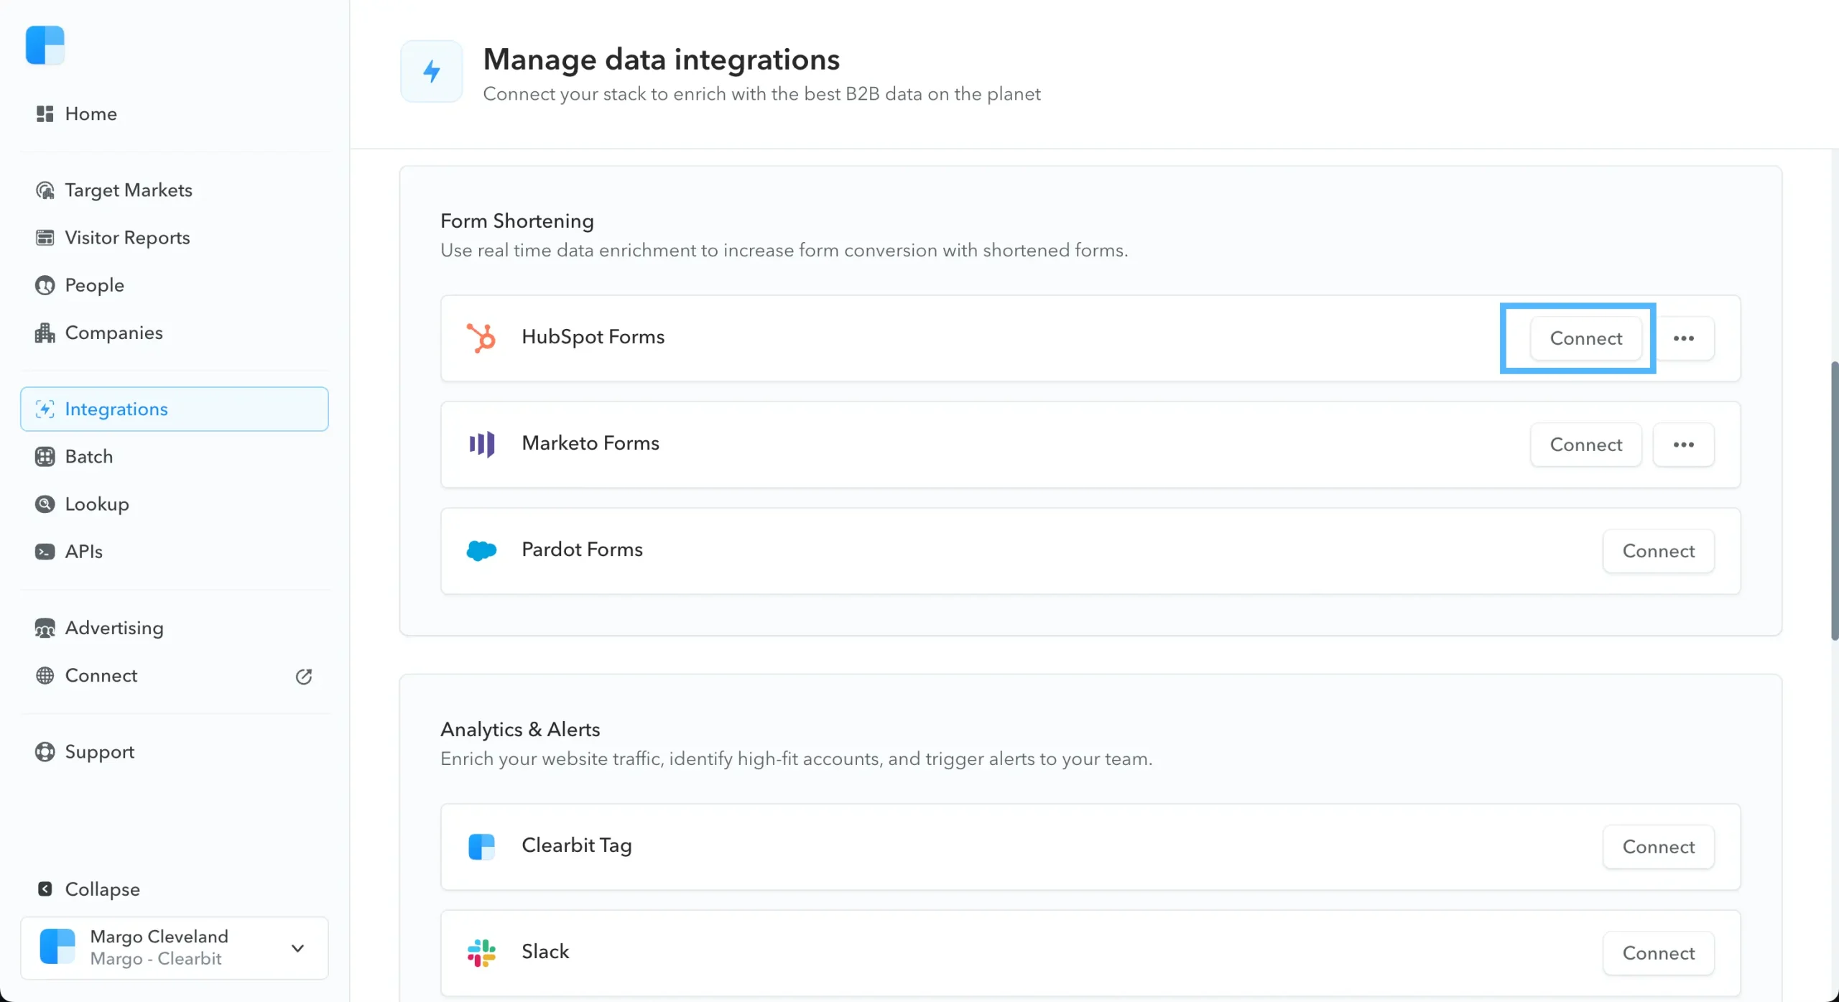Select the Lookup magnifier icon
The image size is (1839, 1002).
(45, 504)
